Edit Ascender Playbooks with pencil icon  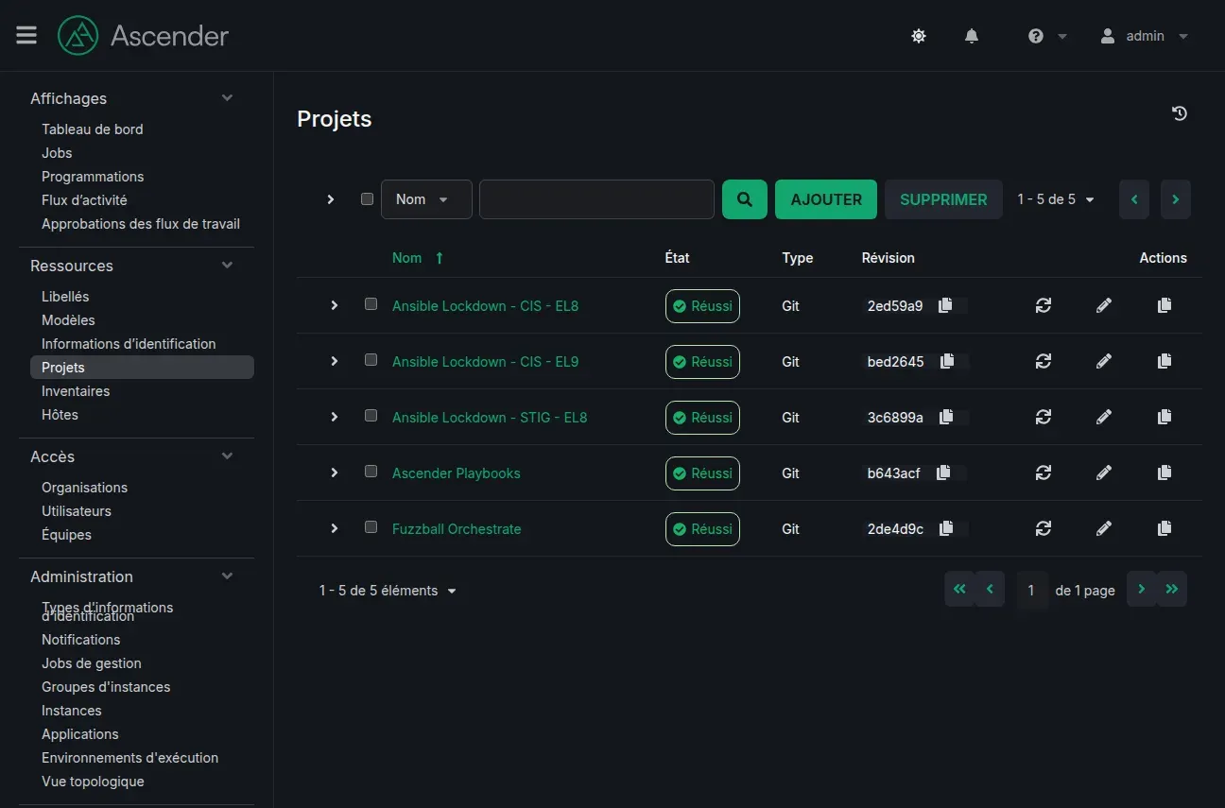[x=1104, y=473]
